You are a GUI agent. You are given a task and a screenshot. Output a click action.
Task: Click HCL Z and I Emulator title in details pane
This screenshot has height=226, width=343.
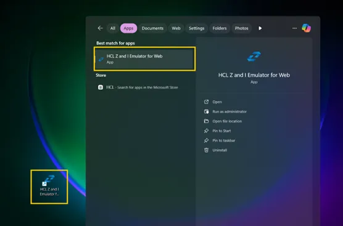[254, 75]
